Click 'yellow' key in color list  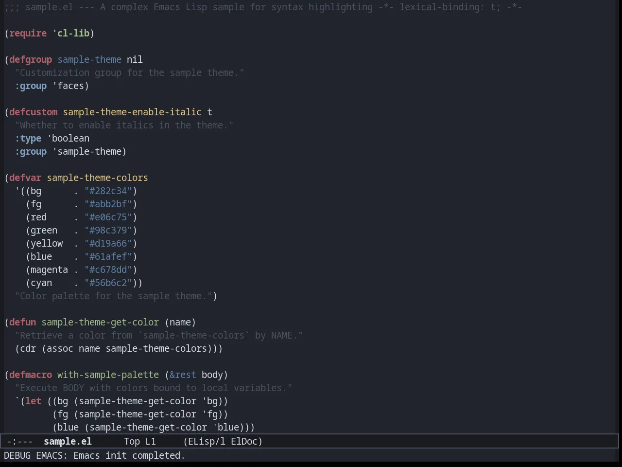pos(47,243)
